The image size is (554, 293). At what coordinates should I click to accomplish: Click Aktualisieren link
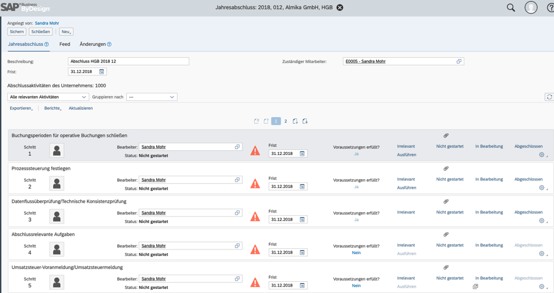[81, 108]
